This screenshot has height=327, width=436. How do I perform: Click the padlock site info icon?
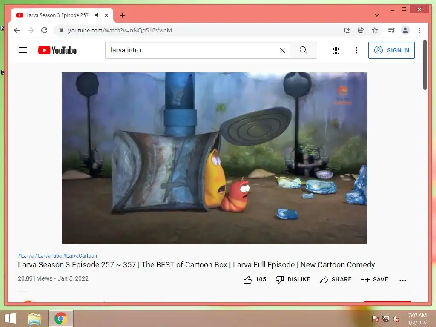61,30
